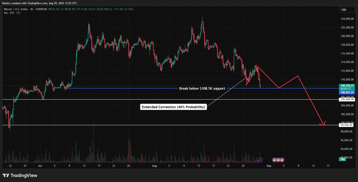The image size is (358, 182).
Task: Click the blue 108,003.29 price label
Action: click(x=346, y=92)
